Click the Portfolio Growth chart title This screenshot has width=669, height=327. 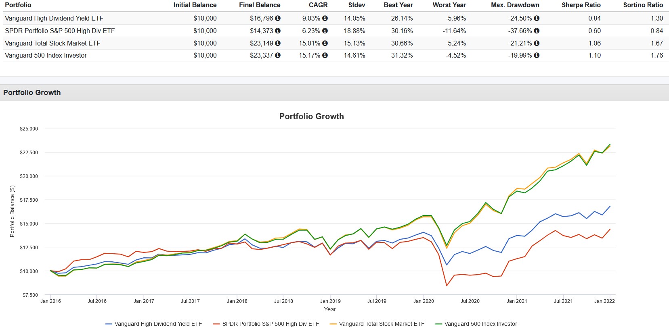pyautogui.click(x=312, y=116)
